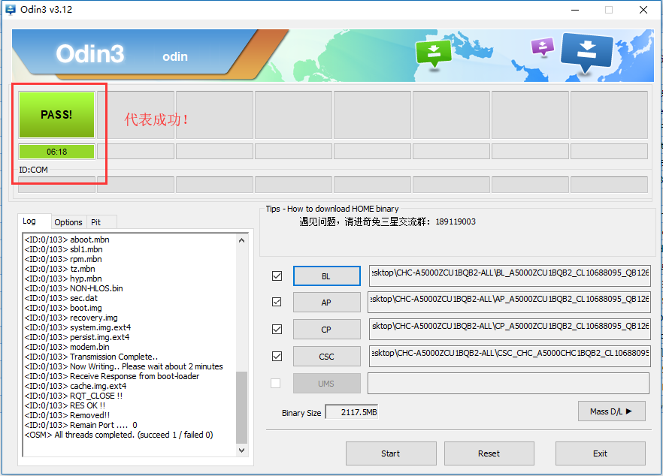Click the Exit button
663x476 pixels.
tap(600, 453)
